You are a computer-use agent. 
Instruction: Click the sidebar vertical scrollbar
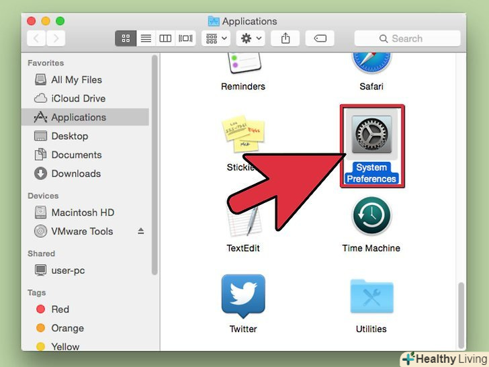point(154,165)
